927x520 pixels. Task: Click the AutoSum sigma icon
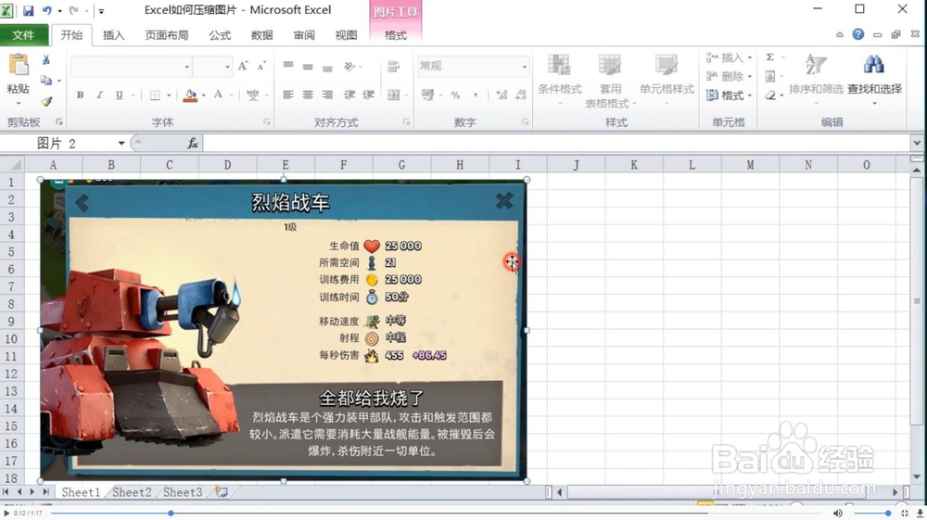point(769,57)
